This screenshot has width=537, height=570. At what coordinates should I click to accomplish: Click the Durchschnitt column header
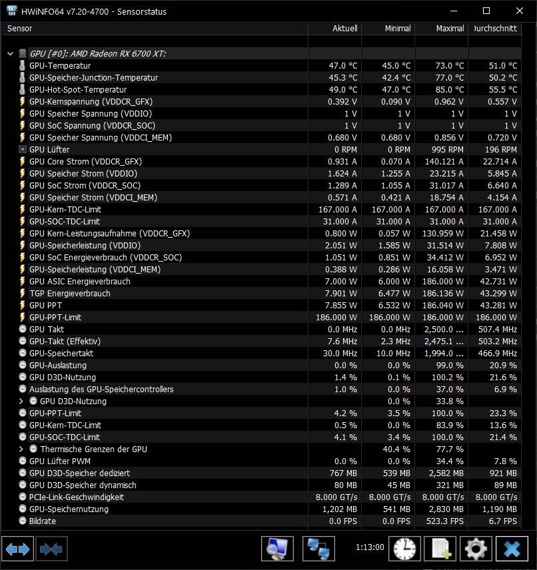pyautogui.click(x=495, y=29)
